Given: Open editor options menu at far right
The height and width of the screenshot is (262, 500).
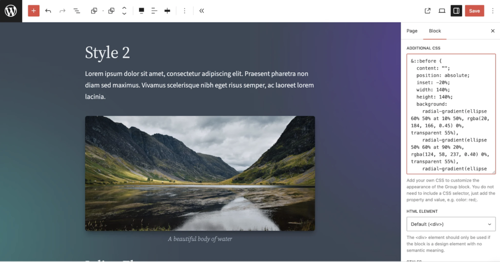Looking at the screenshot, I should [493, 11].
